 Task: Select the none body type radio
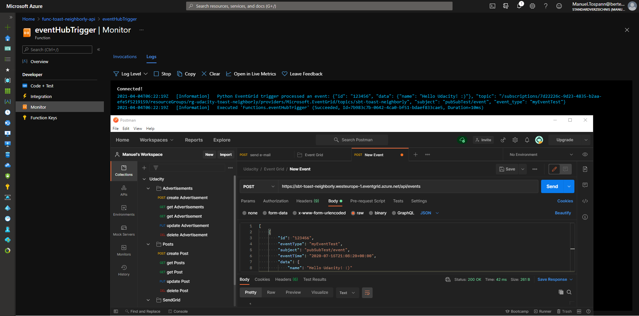(x=244, y=213)
